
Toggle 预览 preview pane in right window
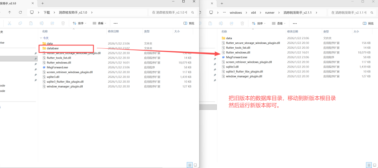tap(368, 23)
